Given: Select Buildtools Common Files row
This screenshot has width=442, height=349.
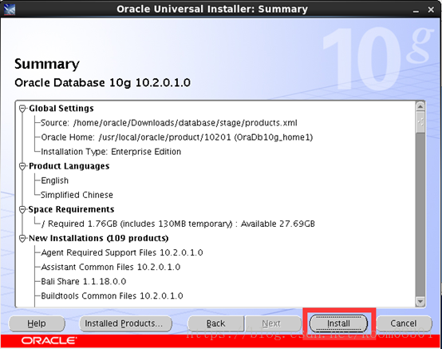Looking at the screenshot, I should [x=112, y=295].
